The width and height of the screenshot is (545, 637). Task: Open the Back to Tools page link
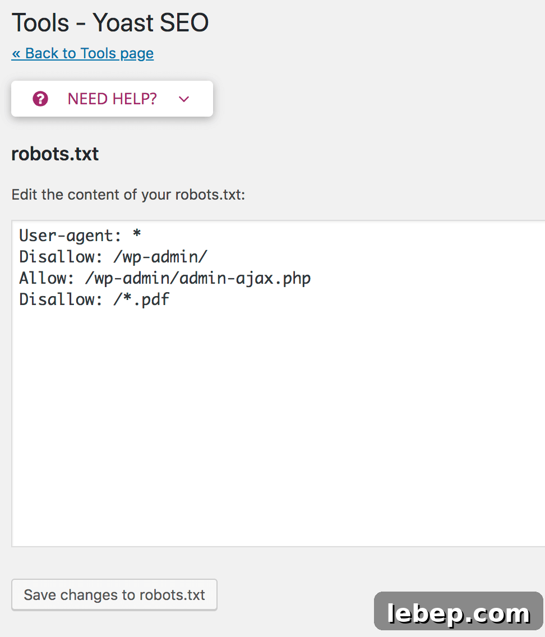[82, 53]
